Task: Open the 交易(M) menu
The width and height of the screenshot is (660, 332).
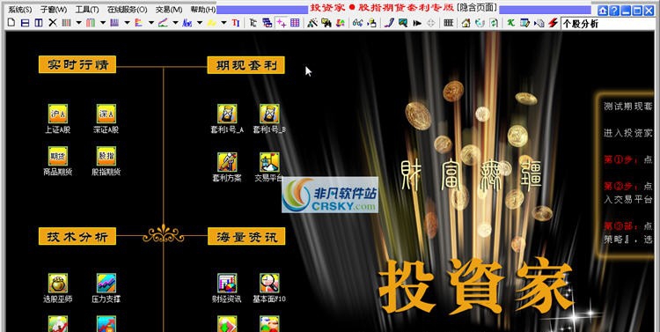Action: [169, 10]
